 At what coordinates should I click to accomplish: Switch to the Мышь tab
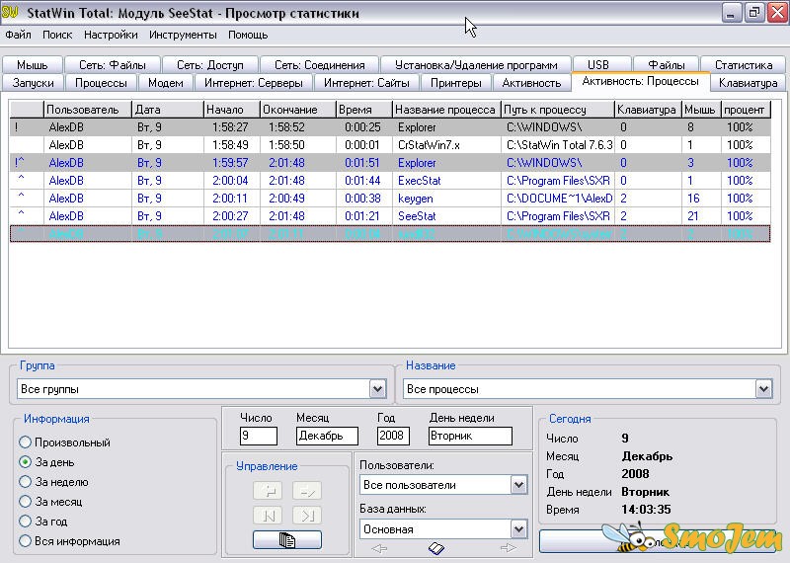coord(33,65)
